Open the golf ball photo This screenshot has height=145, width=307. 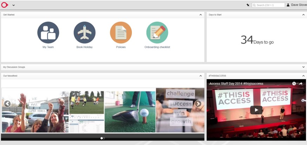[130, 112]
